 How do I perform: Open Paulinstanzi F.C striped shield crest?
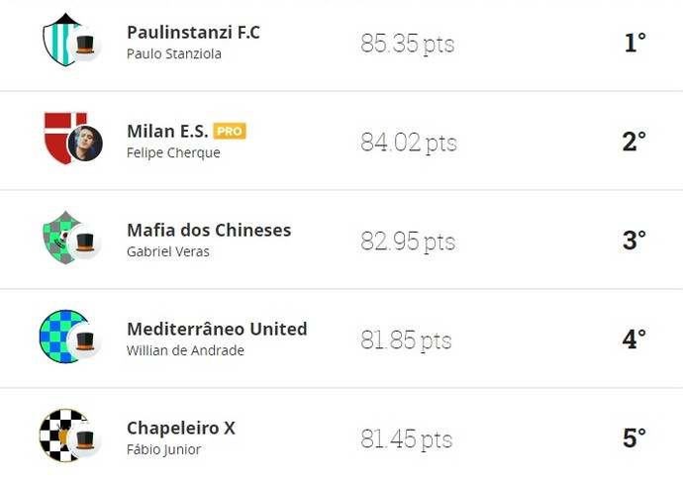pos(60,40)
